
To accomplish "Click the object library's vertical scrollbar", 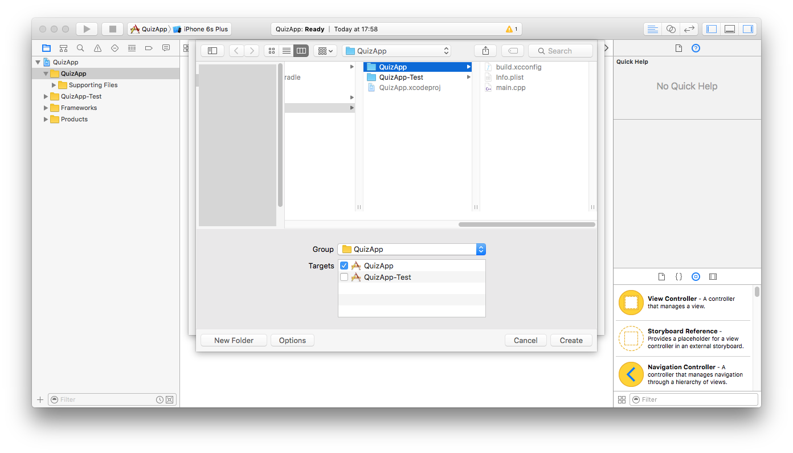I will 757,292.
